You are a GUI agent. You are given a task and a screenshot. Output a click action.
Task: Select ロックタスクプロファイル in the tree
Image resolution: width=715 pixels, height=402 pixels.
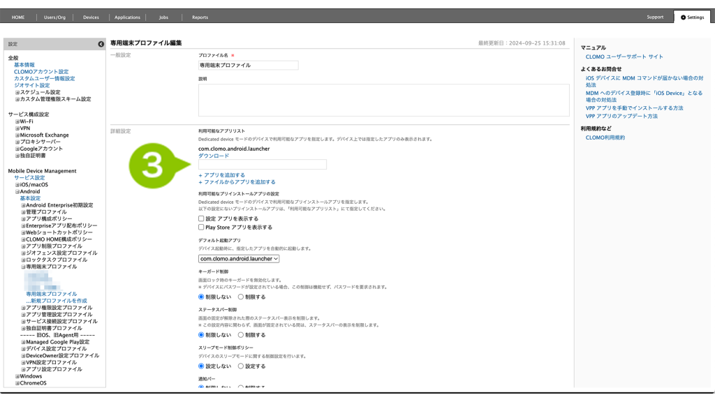tap(57, 260)
